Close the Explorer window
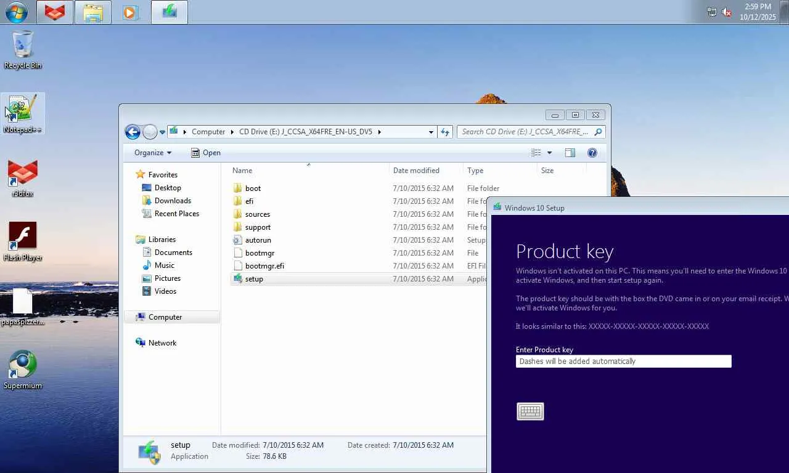The width and height of the screenshot is (789, 473). [x=596, y=115]
